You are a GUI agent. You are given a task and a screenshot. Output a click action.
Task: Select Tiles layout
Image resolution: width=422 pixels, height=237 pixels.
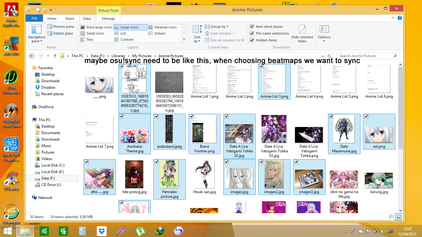point(87,40)
